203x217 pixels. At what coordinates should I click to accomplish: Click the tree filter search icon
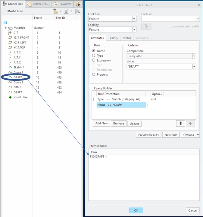coord(78,11)
